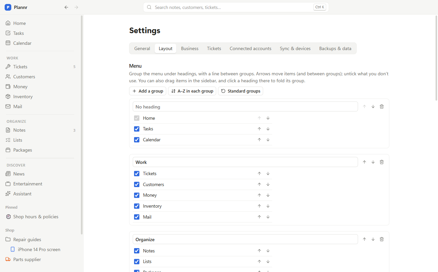438x272 pixels.
Task: Click the search notes, customers, tickets field
Action: [x=236, y=7]
